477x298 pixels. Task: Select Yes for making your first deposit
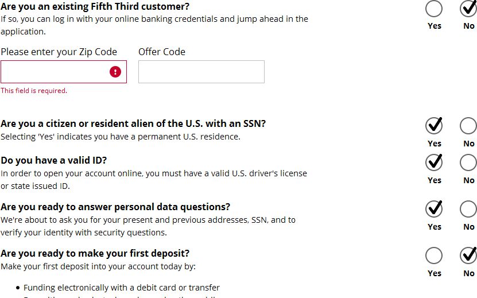(435, 256)
